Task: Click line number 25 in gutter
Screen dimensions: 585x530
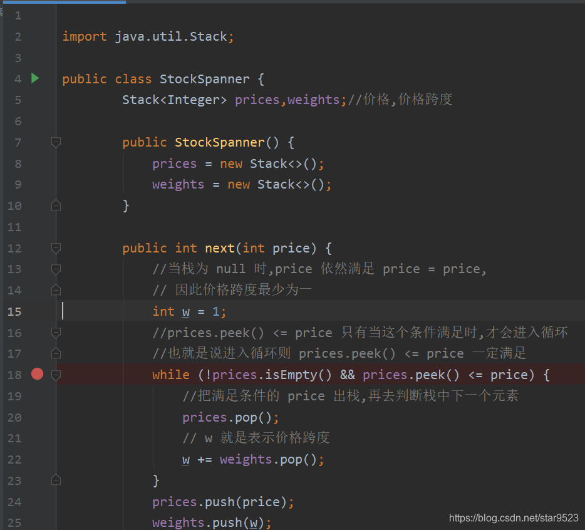Action: tap(14, 523)
